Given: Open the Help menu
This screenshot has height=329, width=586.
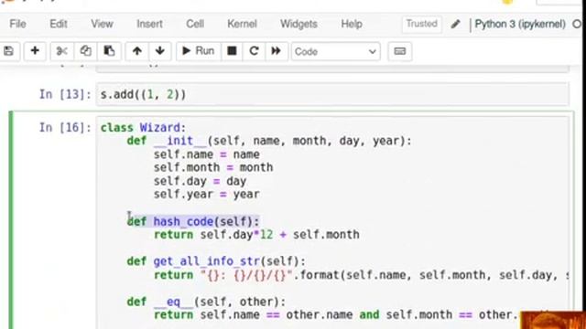Looking at the screenshot, I should [x=352, y=24].
